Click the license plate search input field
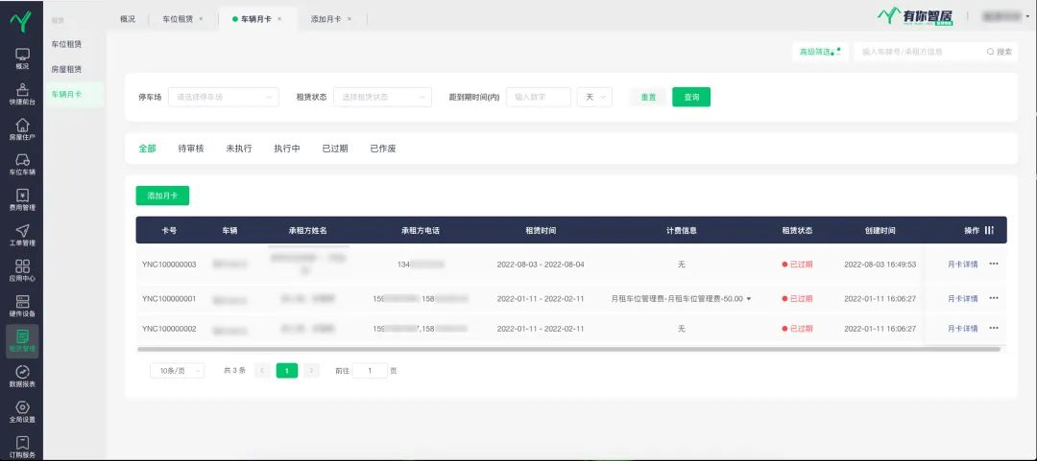This screenshot has height=461, width=1037. click(x=917, y=52)
